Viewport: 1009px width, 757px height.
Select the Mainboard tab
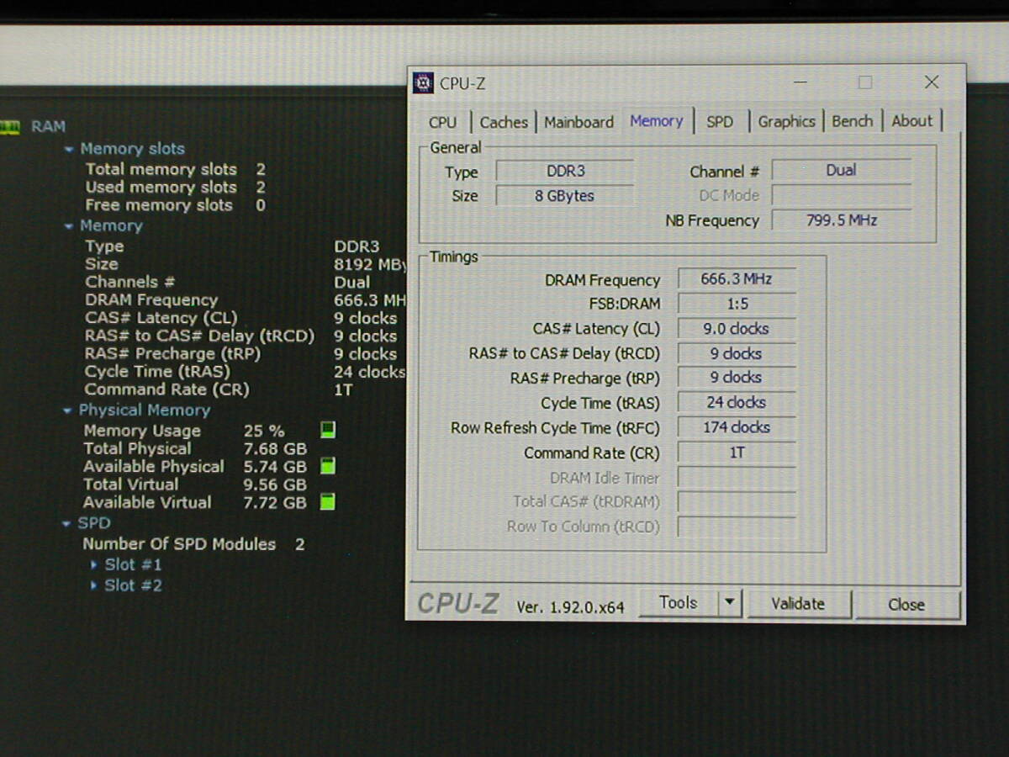point(578,122)
